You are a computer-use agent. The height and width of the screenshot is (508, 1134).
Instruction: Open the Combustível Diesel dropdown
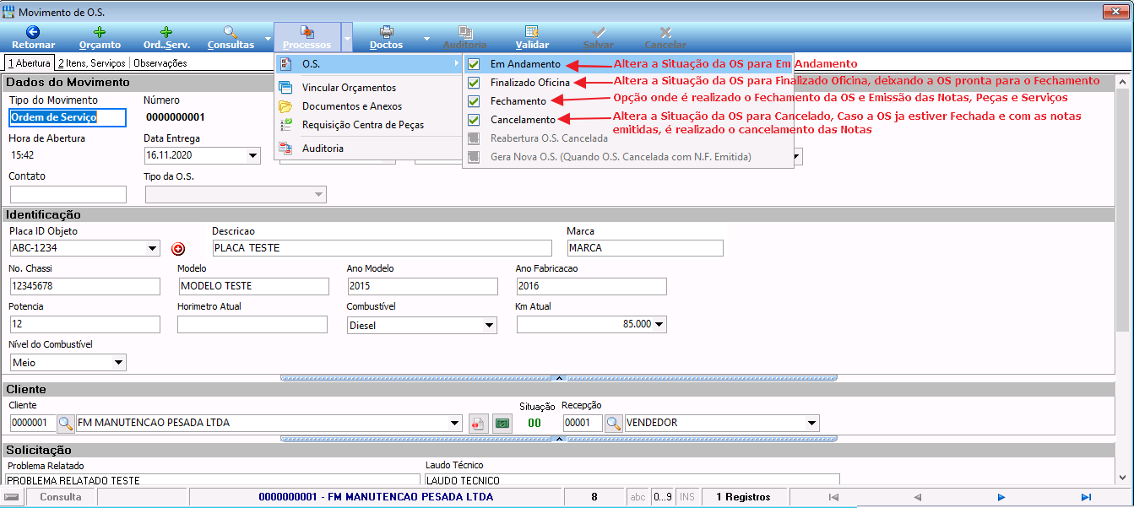[489, 325]
